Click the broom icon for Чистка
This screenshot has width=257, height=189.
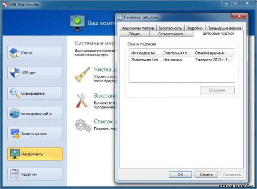click(x=83, y=75)
